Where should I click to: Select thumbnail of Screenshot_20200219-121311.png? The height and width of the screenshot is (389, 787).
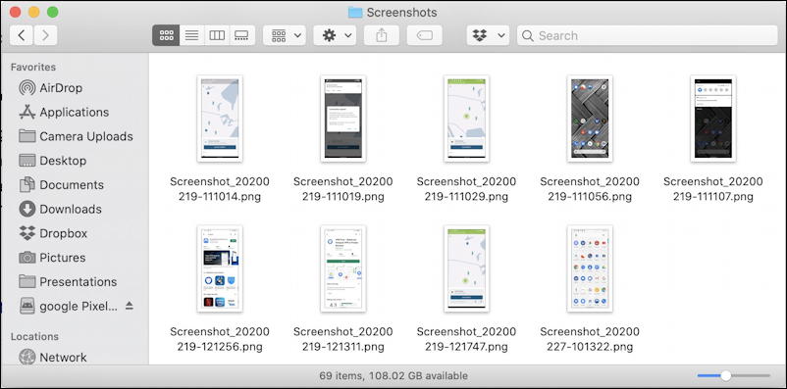(x=343, y=268)
